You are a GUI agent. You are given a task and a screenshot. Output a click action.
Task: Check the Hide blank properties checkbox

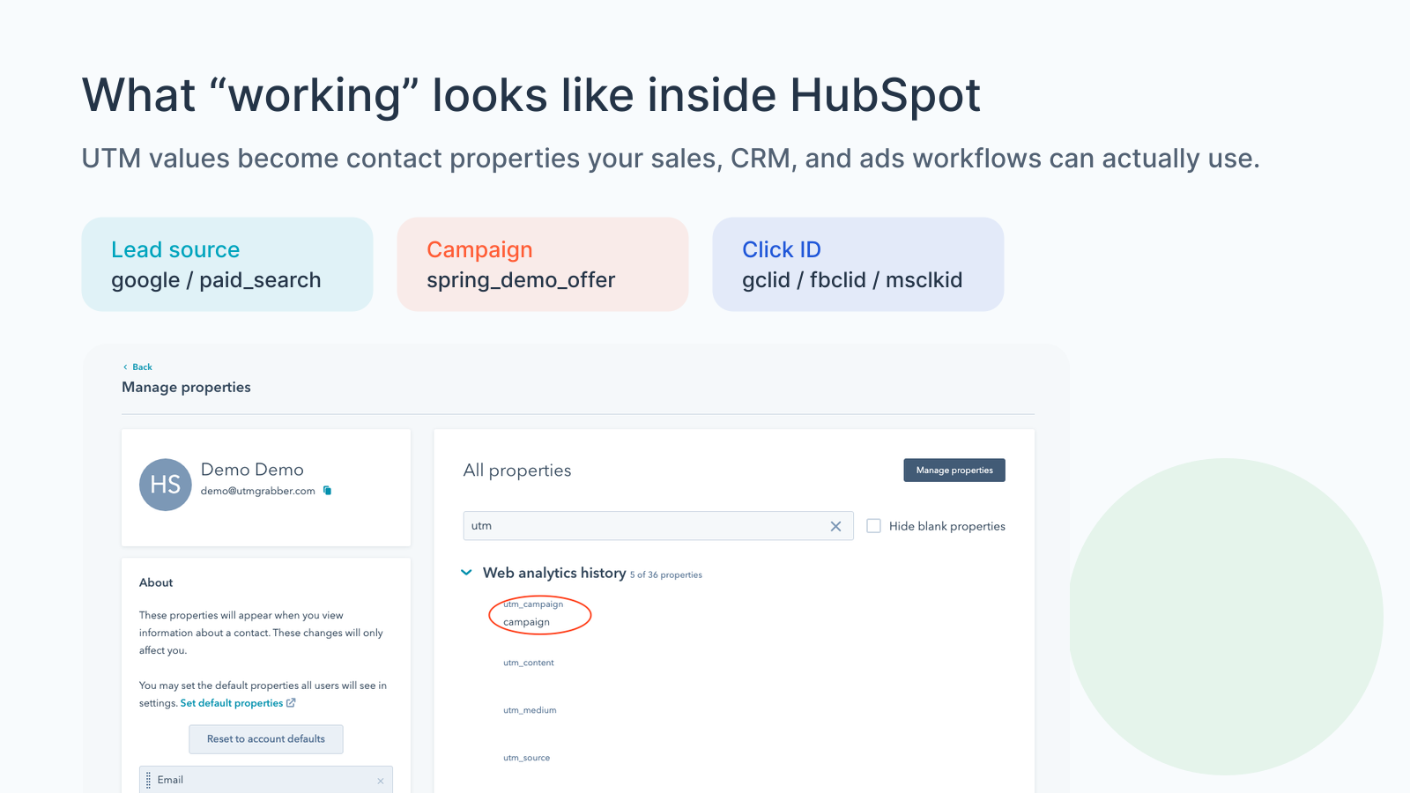pos(874,526)
